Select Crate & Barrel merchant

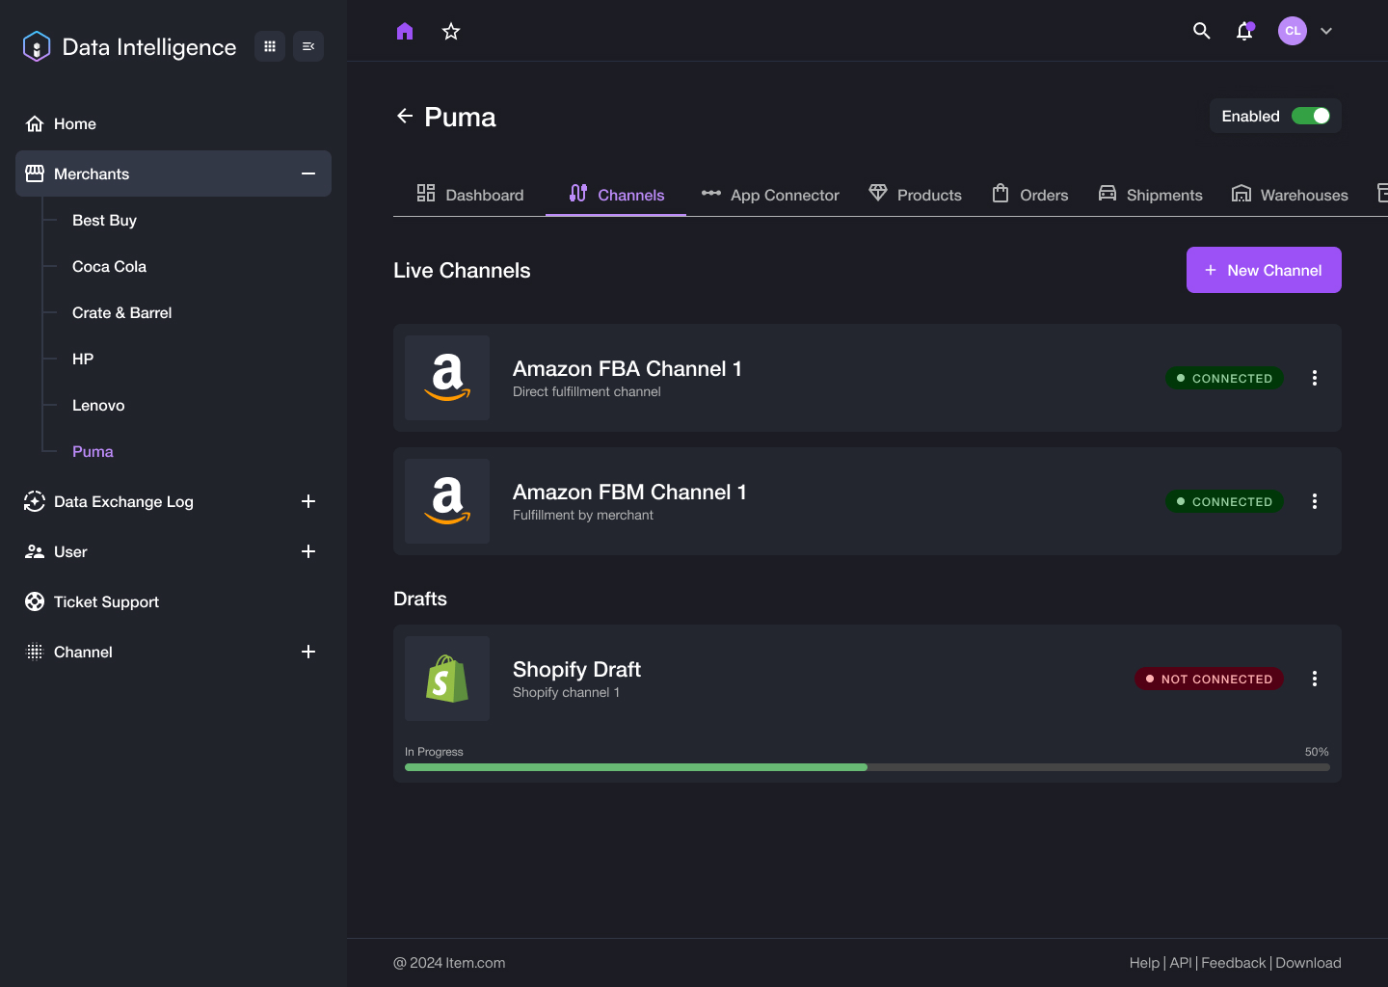click(121, 312)
